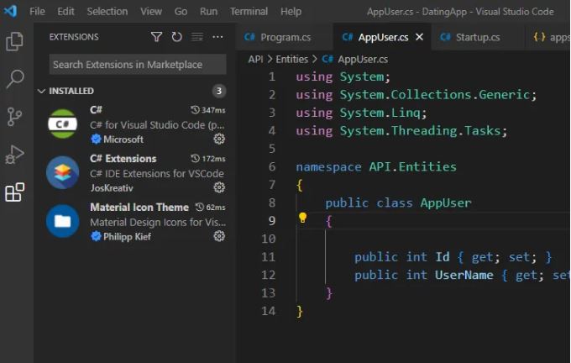The width and height of the screenshot is (571, 363).
Task: Focus the Search Extensions in Marketplace field
Action: tap(138, 65)
